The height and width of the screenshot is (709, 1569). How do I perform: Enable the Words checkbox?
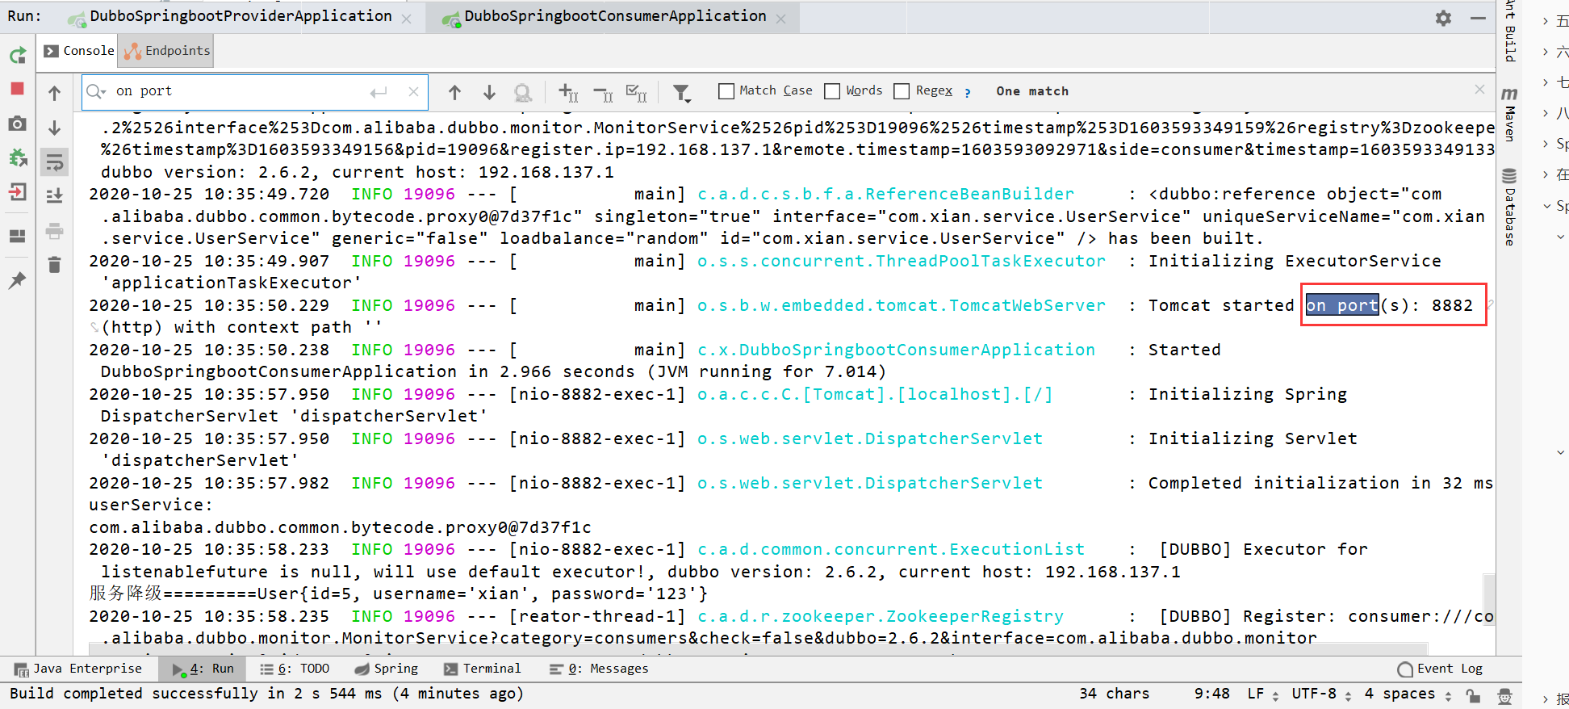pyautogui.click(x=832, y=91)
